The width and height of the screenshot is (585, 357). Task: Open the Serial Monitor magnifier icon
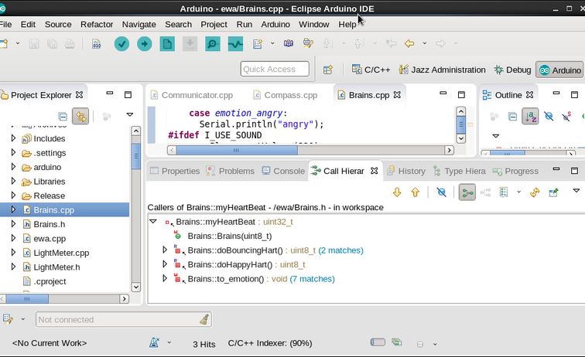(x=213, y=44)
